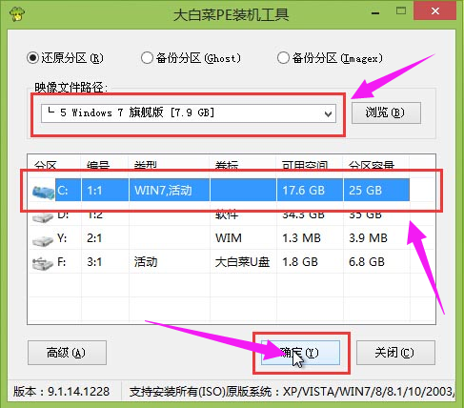Click partition number 1:1 cell

click(x=105, y=191)
